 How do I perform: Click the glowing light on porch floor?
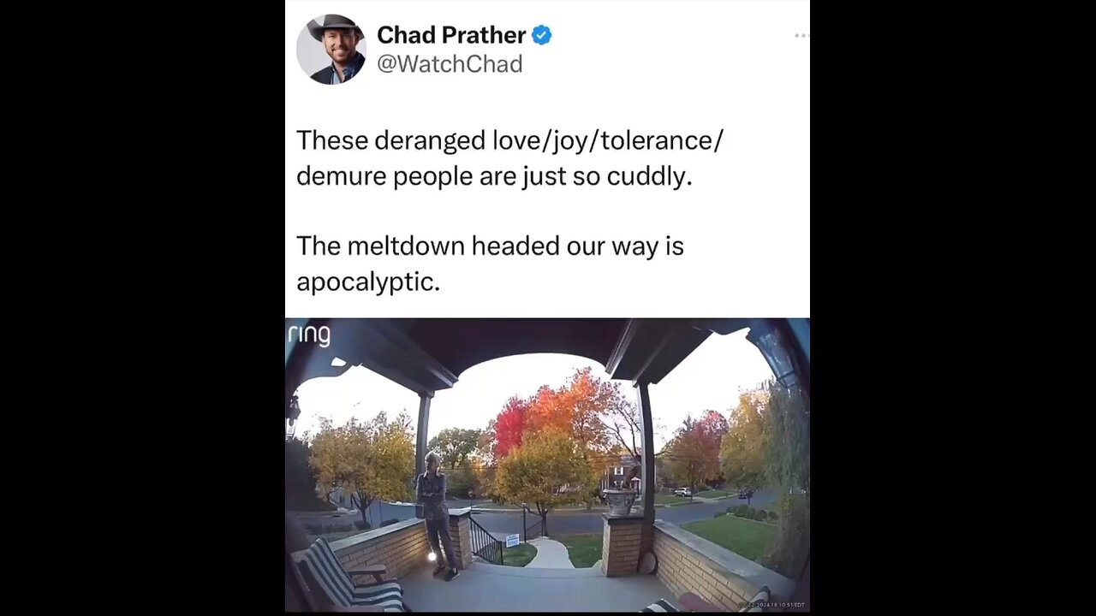[431, 557]
